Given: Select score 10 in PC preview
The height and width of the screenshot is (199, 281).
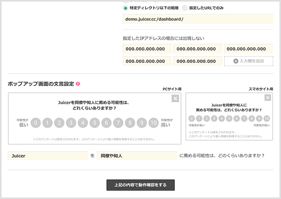Looking at the screenshot, I should click(x=154, y=123).
